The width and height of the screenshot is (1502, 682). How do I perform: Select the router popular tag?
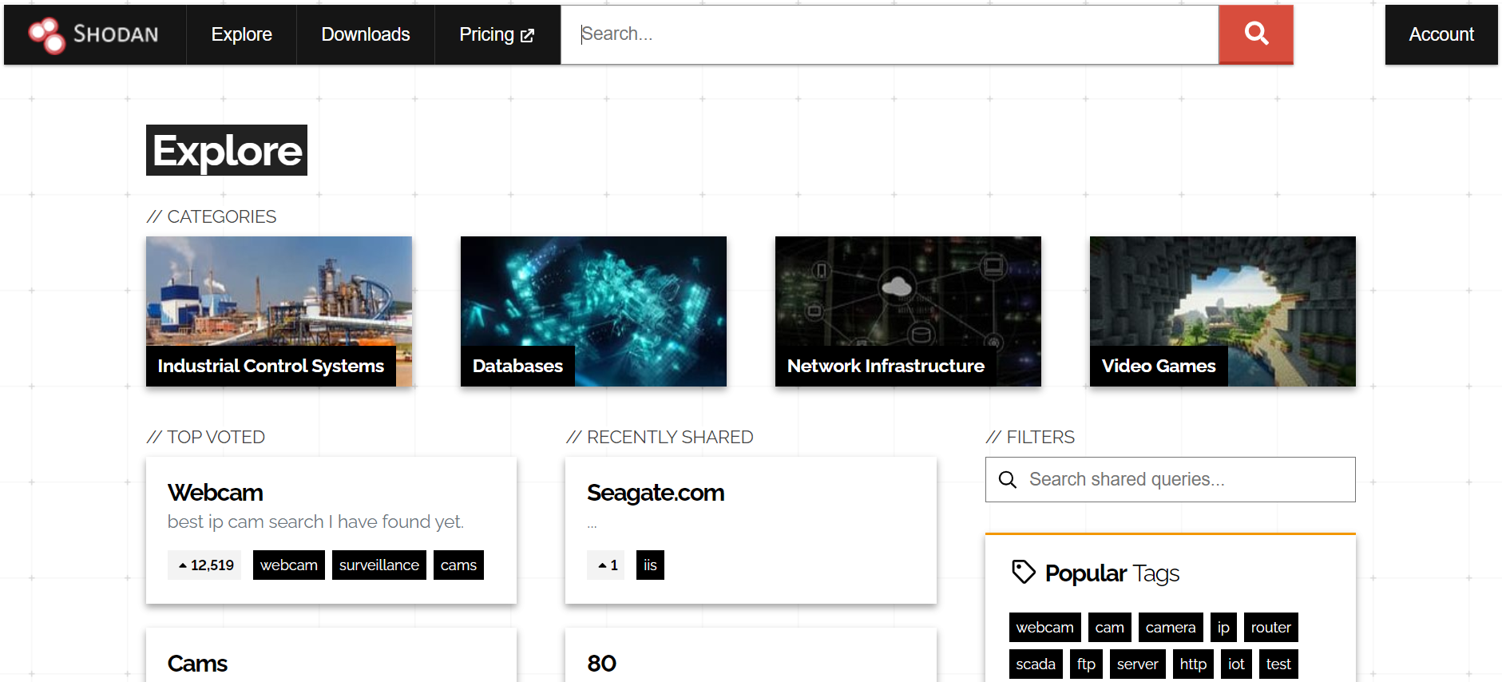click(1271, 628)
